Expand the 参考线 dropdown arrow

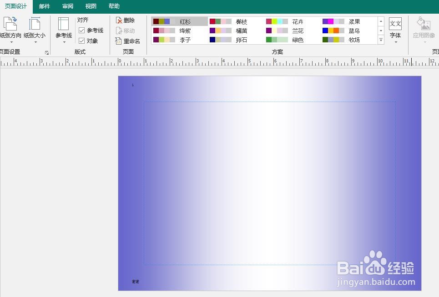(x=64, y=42)
